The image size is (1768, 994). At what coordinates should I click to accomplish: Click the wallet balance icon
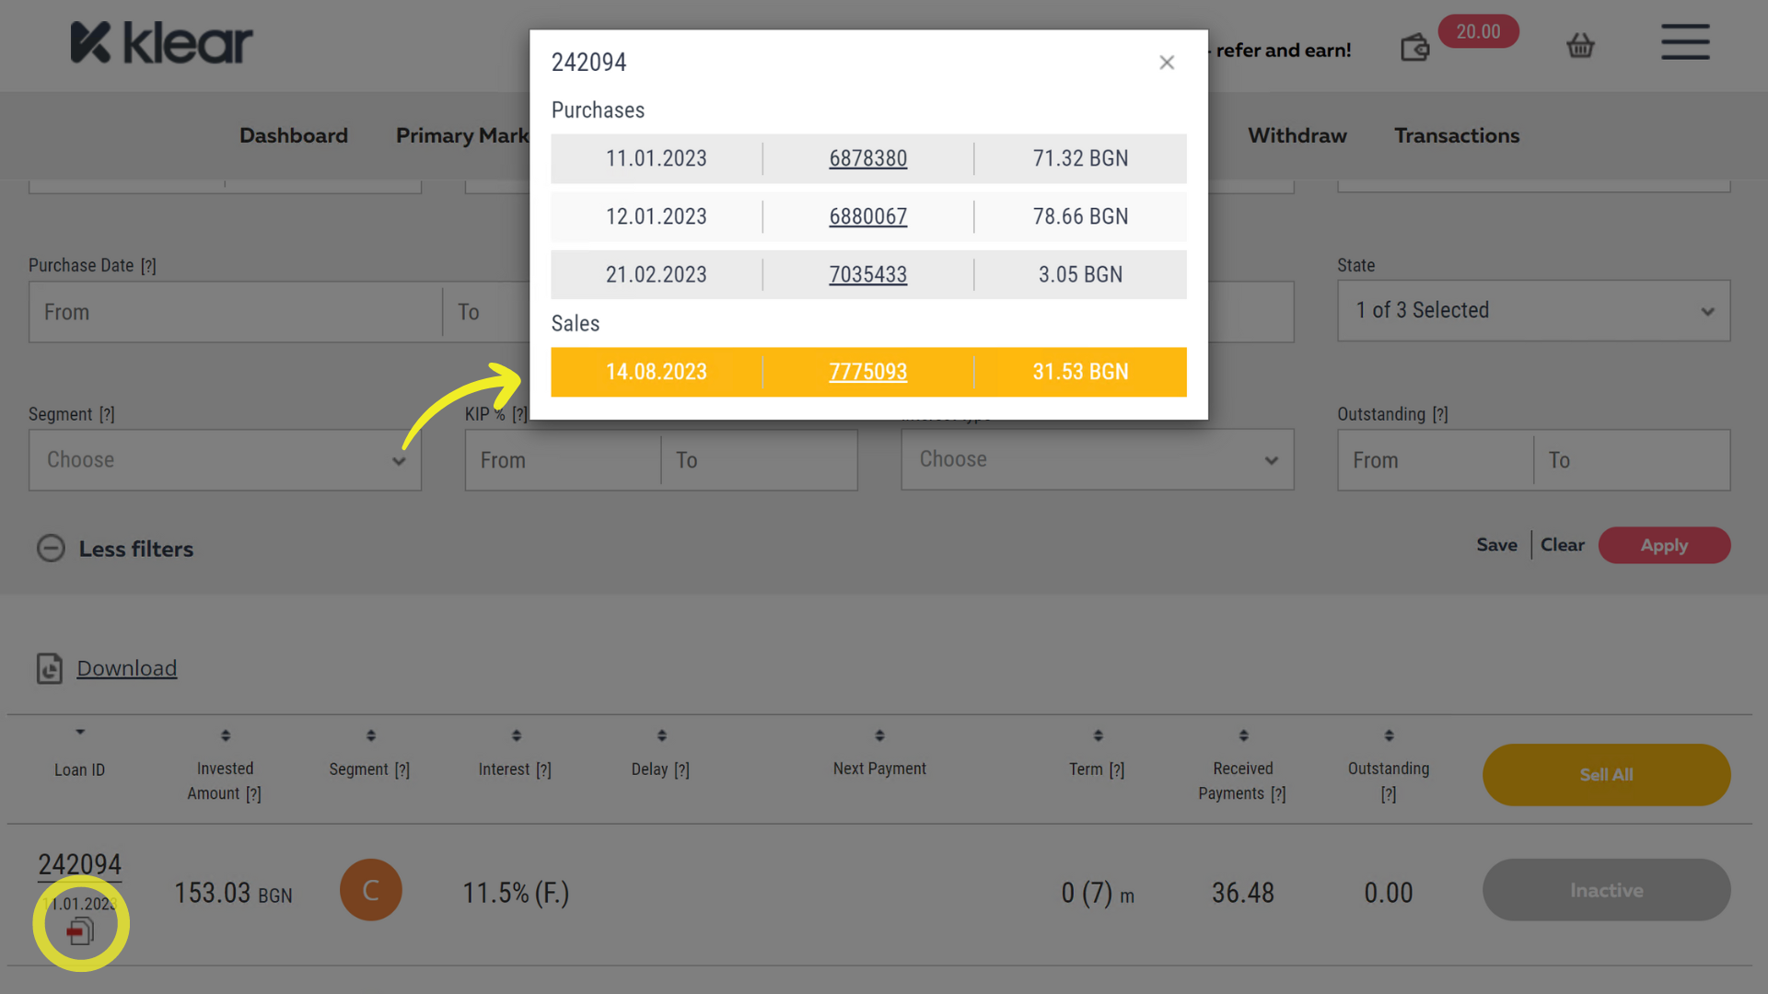[x=1414, y=47]
